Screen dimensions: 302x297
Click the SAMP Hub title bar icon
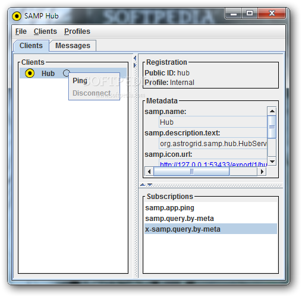17,16
